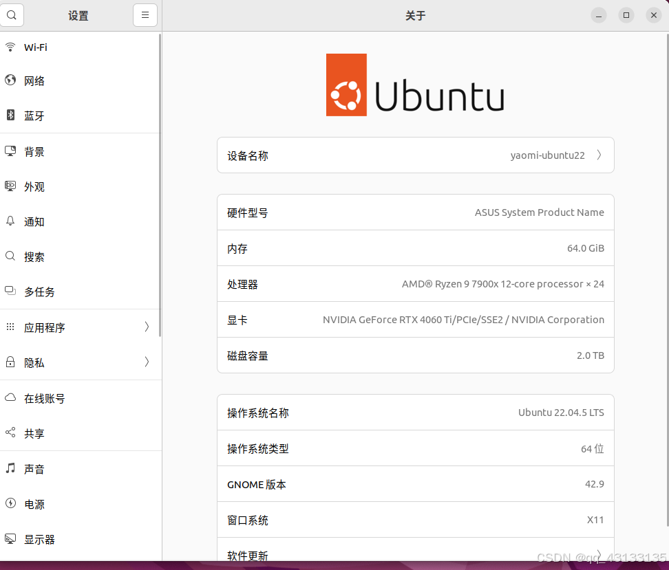The image size is (669, 570).
Task: Minimize the Settings window
Action: (599, 16)
